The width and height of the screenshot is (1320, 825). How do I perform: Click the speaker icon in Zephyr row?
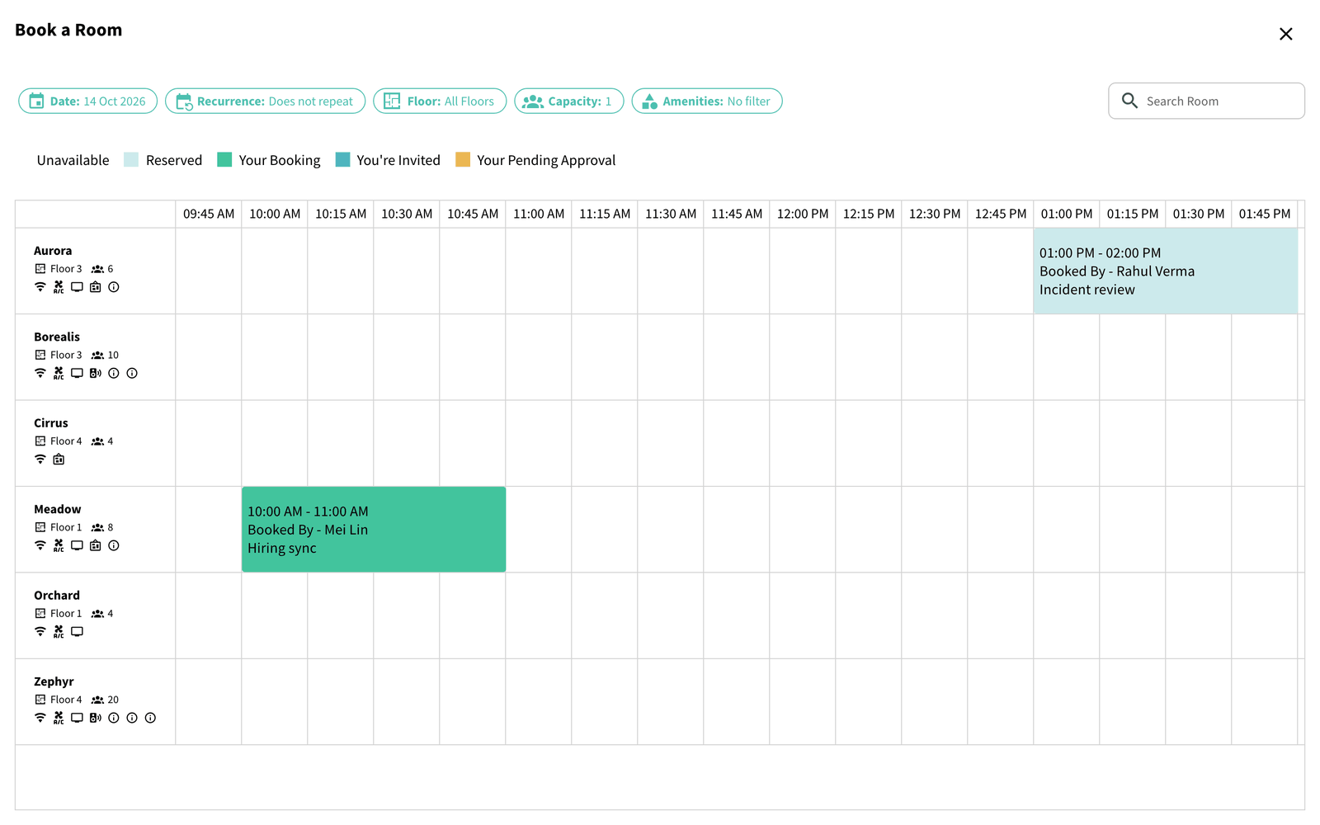point(96,718)
